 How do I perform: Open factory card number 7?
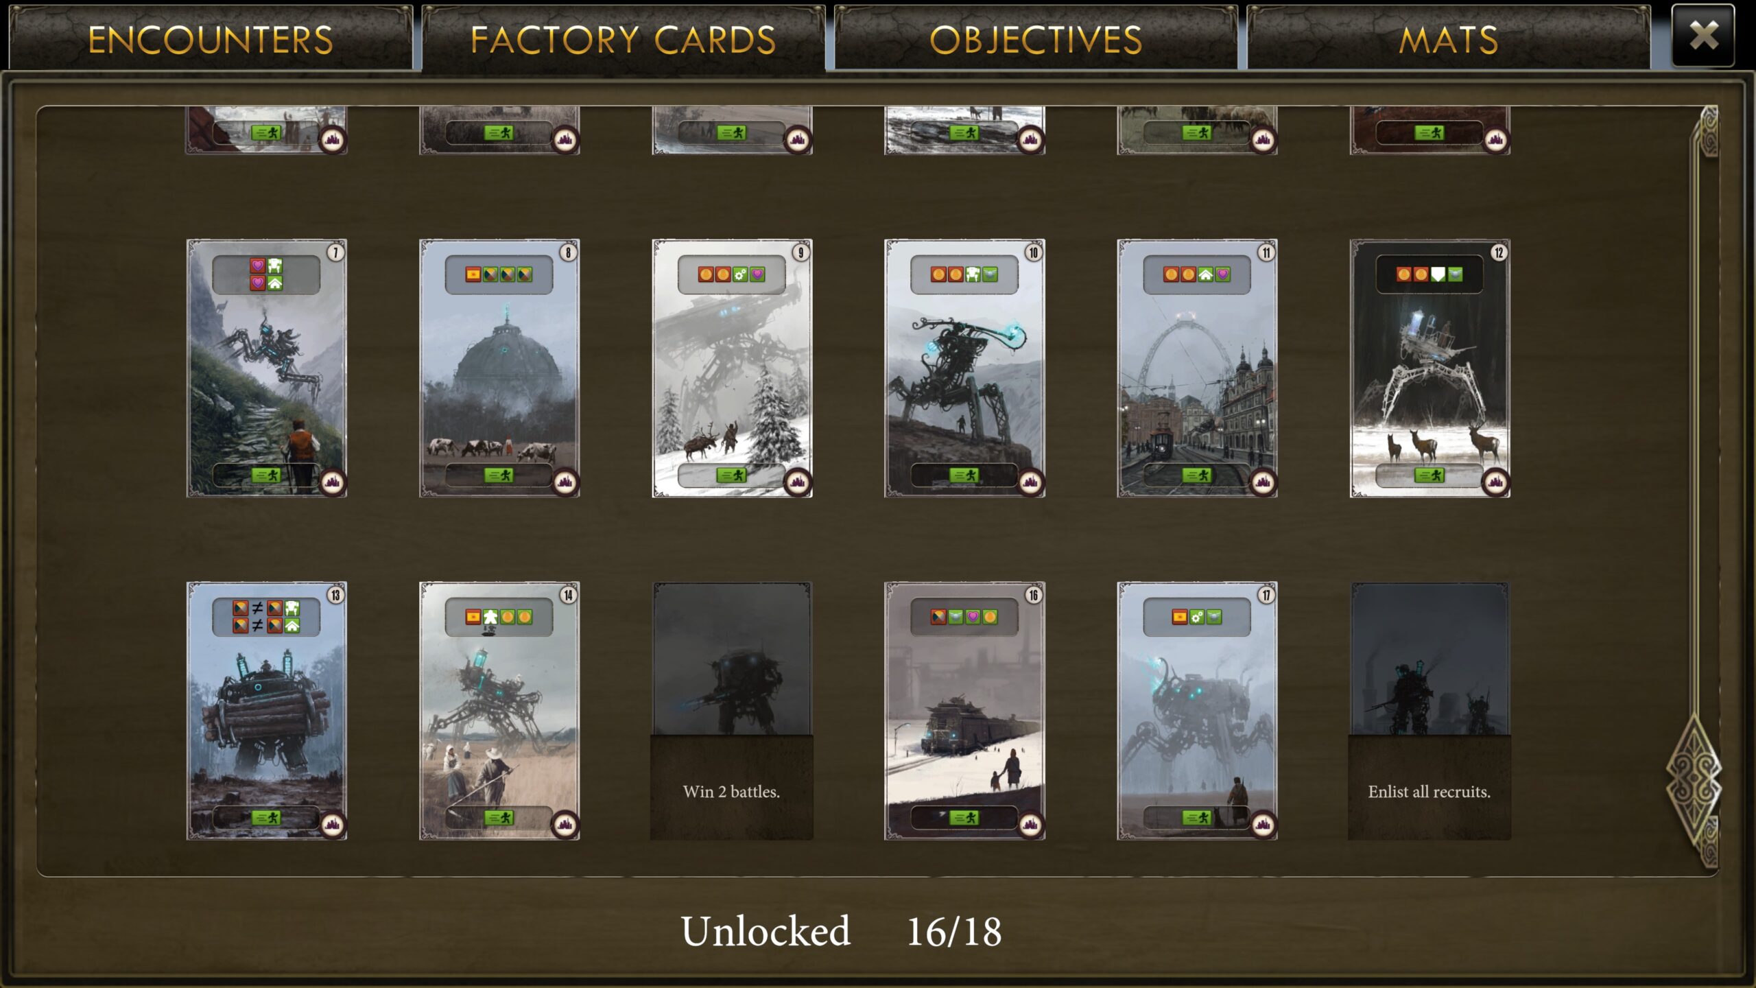(x=267, y=368)
